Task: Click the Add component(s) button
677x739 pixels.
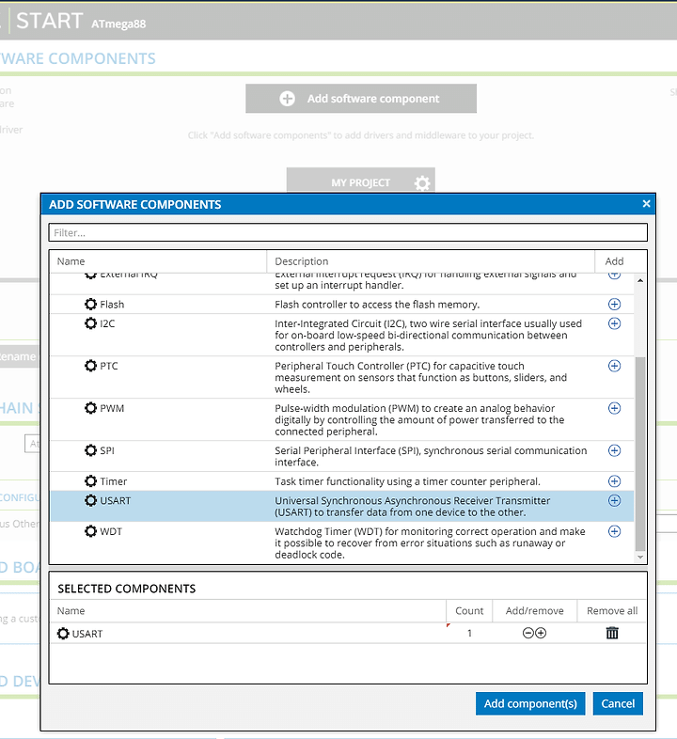Action: tap(530, 703)
